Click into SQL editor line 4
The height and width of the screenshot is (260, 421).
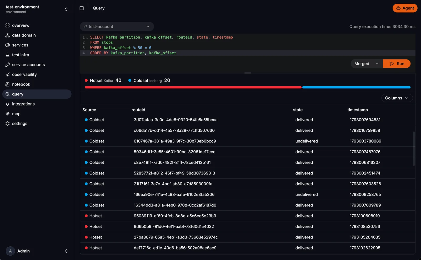pos(248,53)
